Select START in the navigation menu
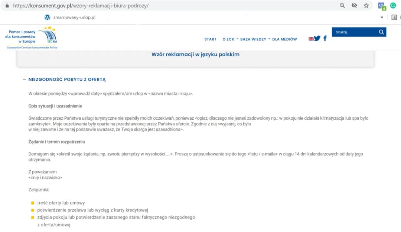The width and height of the screenshot is (401, 232). 210,39
